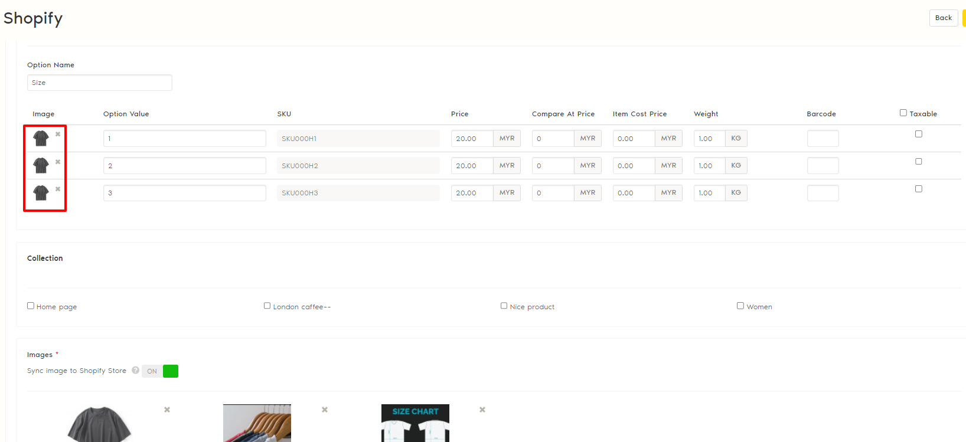Click the Barcode column header
The height and width of the screenshot is (442, 966).
click(821, 114)
